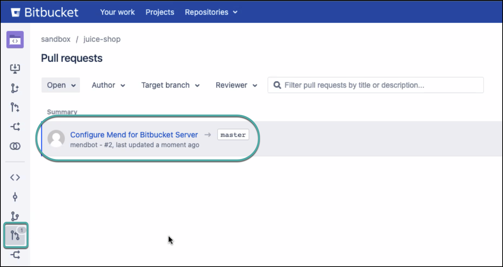The image size is (503, 267).
Task: Click the pull request filter search field
Action: point(380,85)
